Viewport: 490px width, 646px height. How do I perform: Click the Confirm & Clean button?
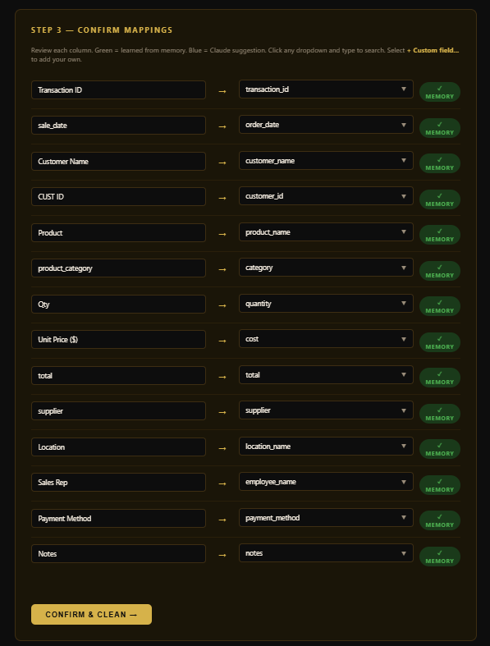point(91,614)
